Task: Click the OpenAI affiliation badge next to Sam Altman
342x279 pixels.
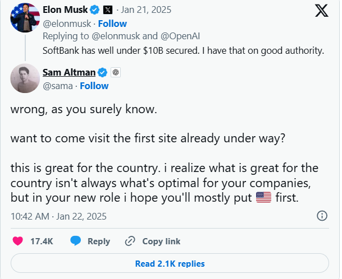Action: pos(116,72)
